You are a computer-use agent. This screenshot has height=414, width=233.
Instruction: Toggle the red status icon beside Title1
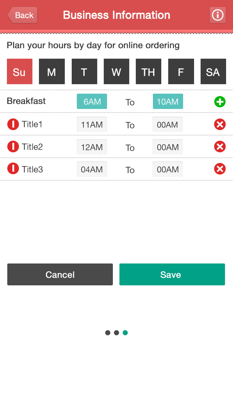(x=13, y=125)
